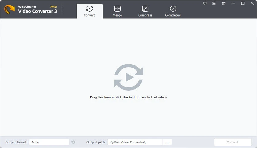Open the Merge tab
The width and height of the screenshot is (257, 148).
(x=117, y=11)
